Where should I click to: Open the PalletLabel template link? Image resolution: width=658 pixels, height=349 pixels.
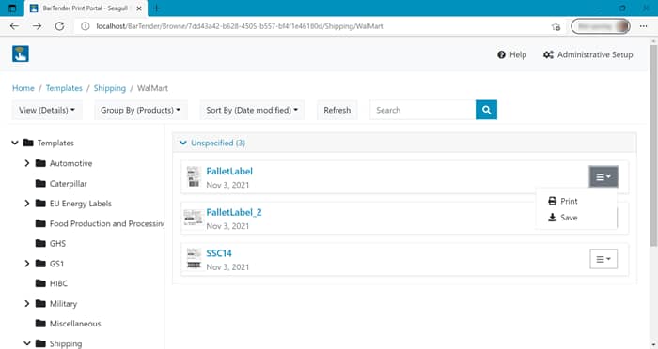pyautogui.click(x=229, y=171)
